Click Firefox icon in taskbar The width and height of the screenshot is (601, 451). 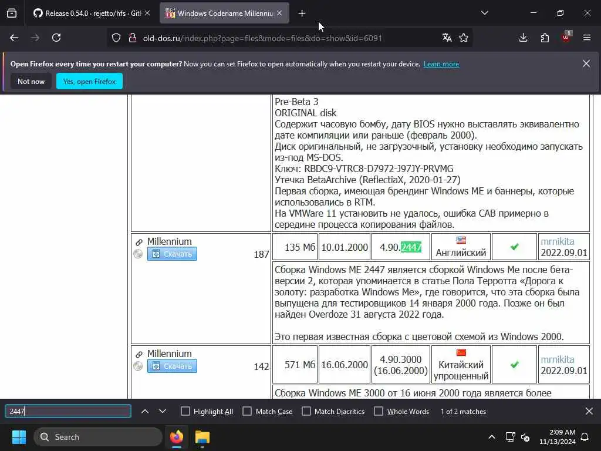click(177, 437)
